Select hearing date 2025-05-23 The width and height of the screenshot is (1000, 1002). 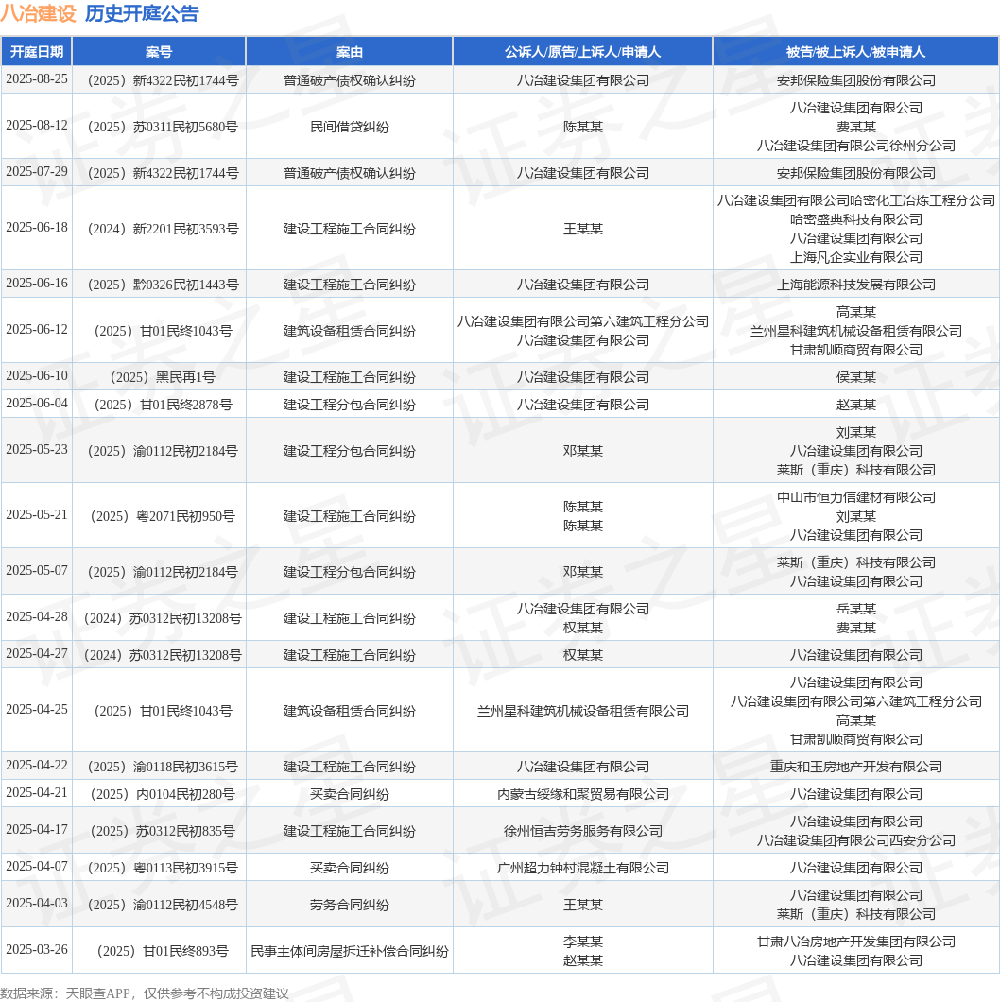tap(37, 450)
